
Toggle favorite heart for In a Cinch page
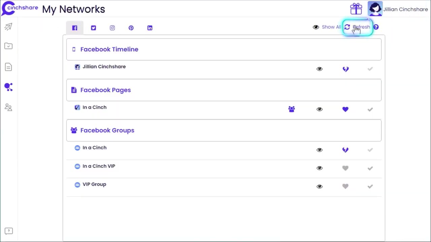[345, 109]
